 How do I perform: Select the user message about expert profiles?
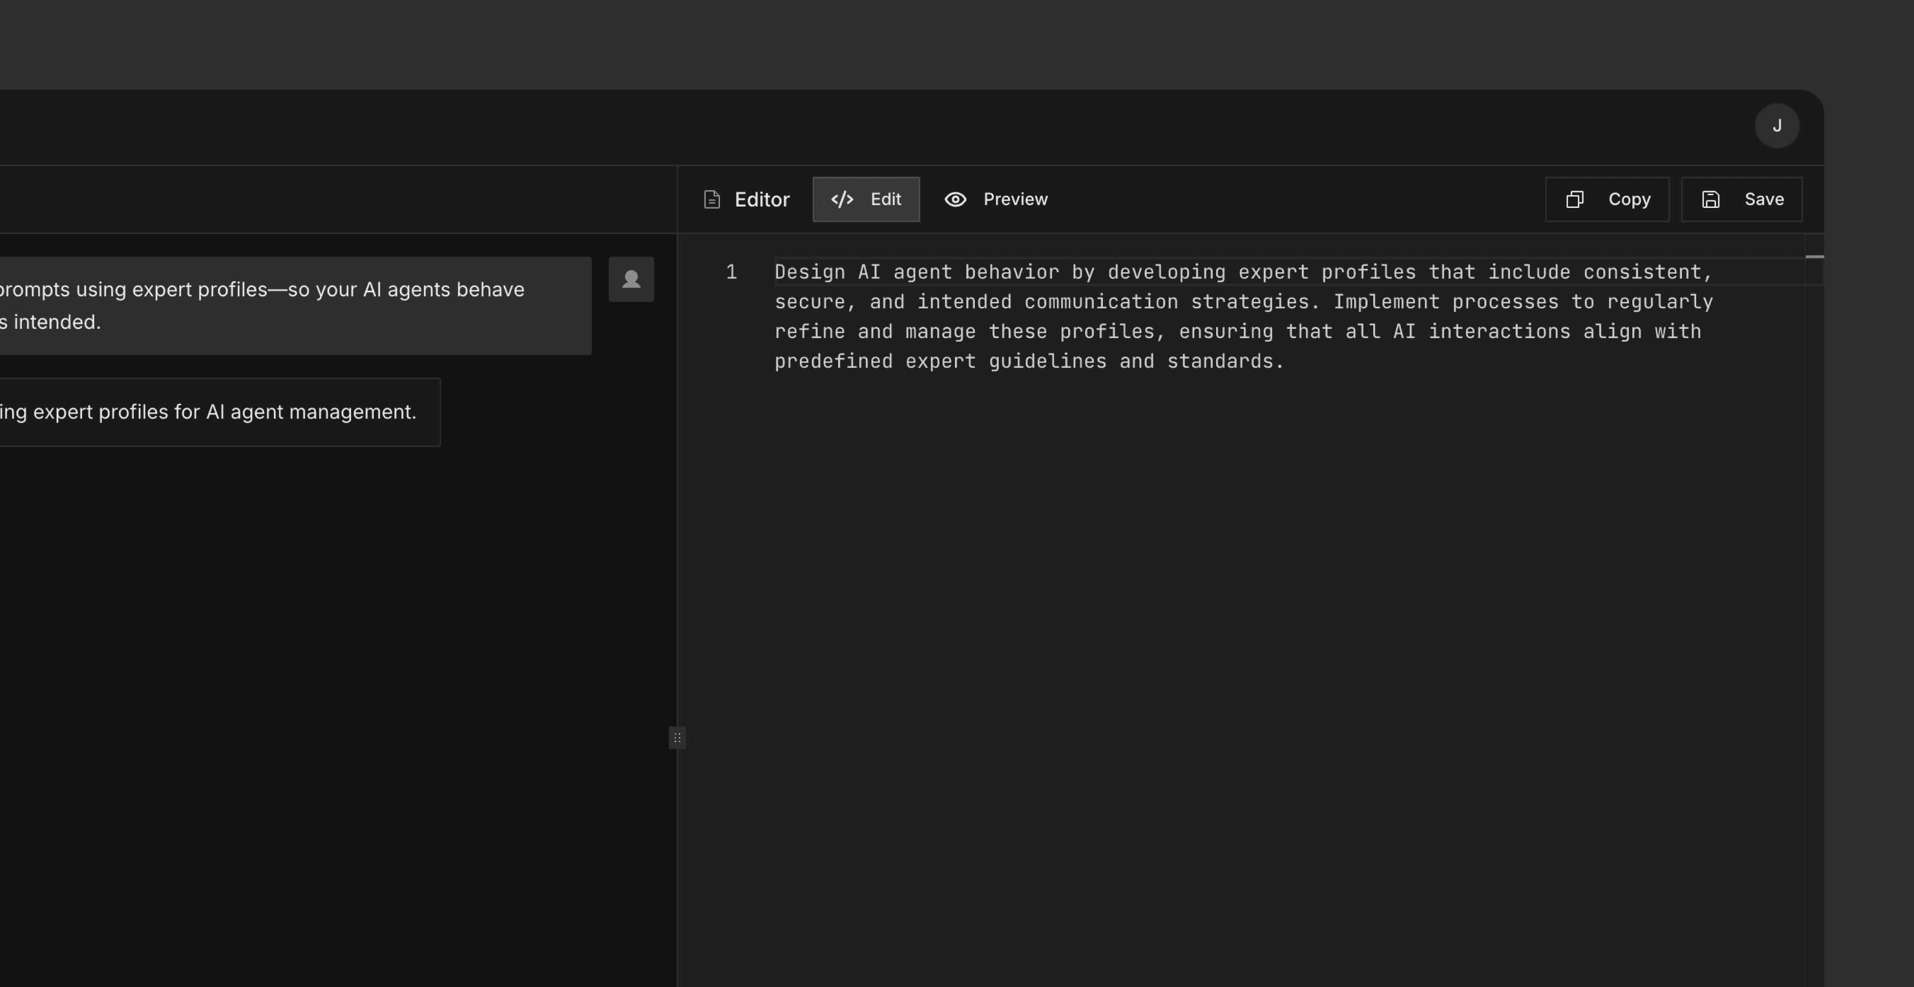tap(282, 305)
